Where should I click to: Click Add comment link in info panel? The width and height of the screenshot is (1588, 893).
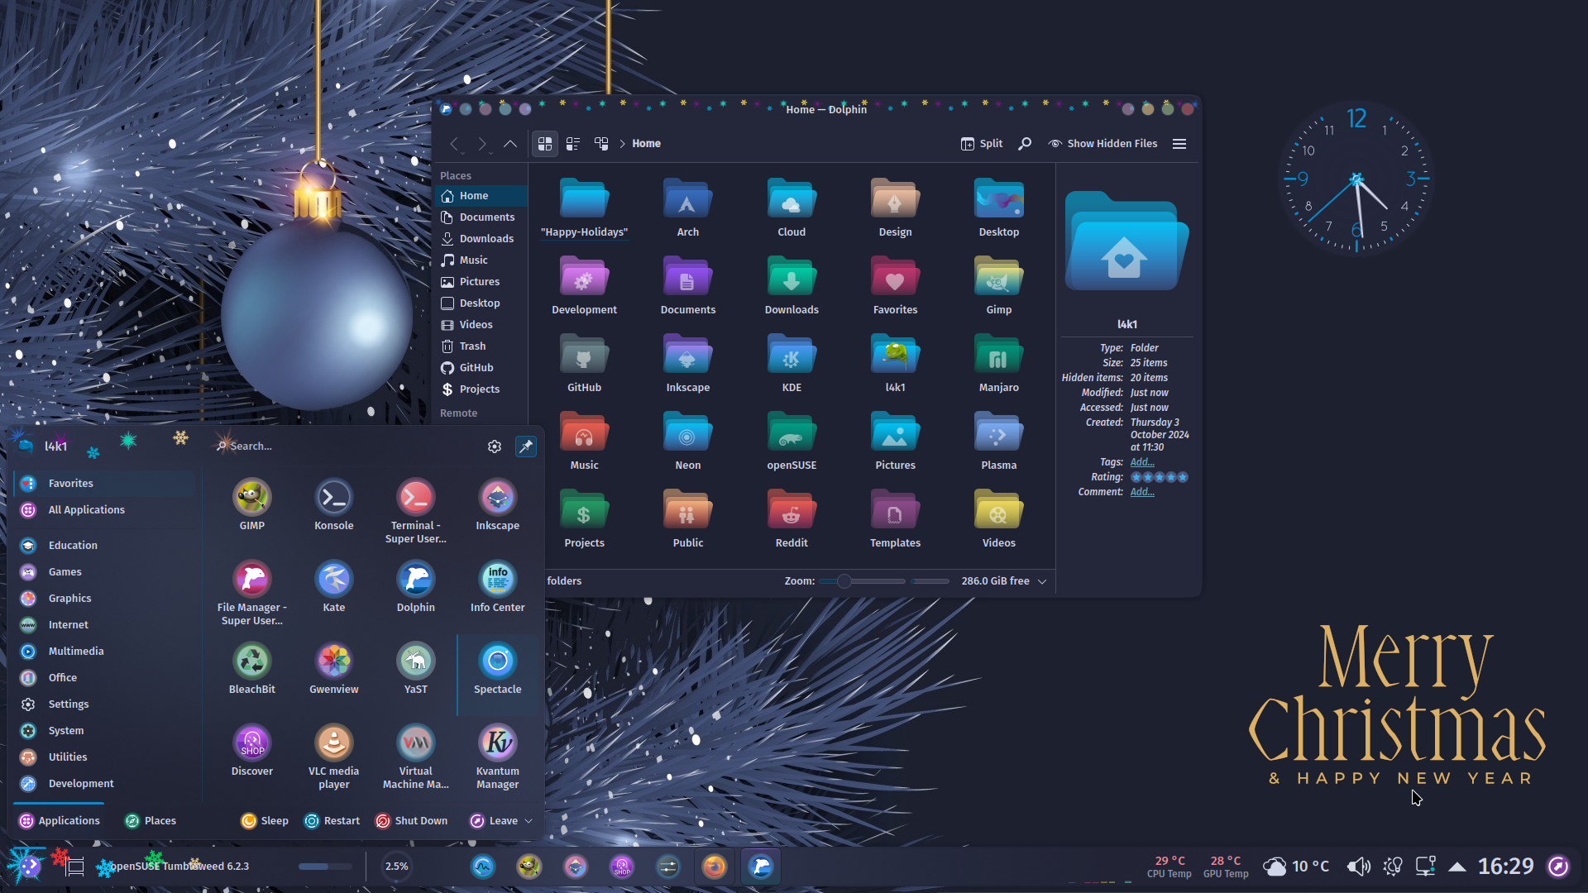tap(1142, 492)
